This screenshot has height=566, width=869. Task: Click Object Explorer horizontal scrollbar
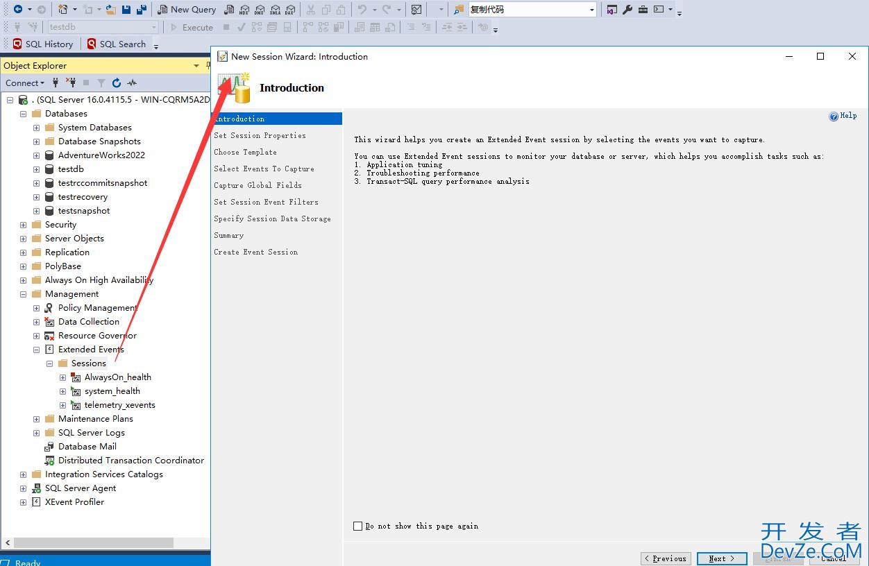pyautogui.click(x=94, y=542)
